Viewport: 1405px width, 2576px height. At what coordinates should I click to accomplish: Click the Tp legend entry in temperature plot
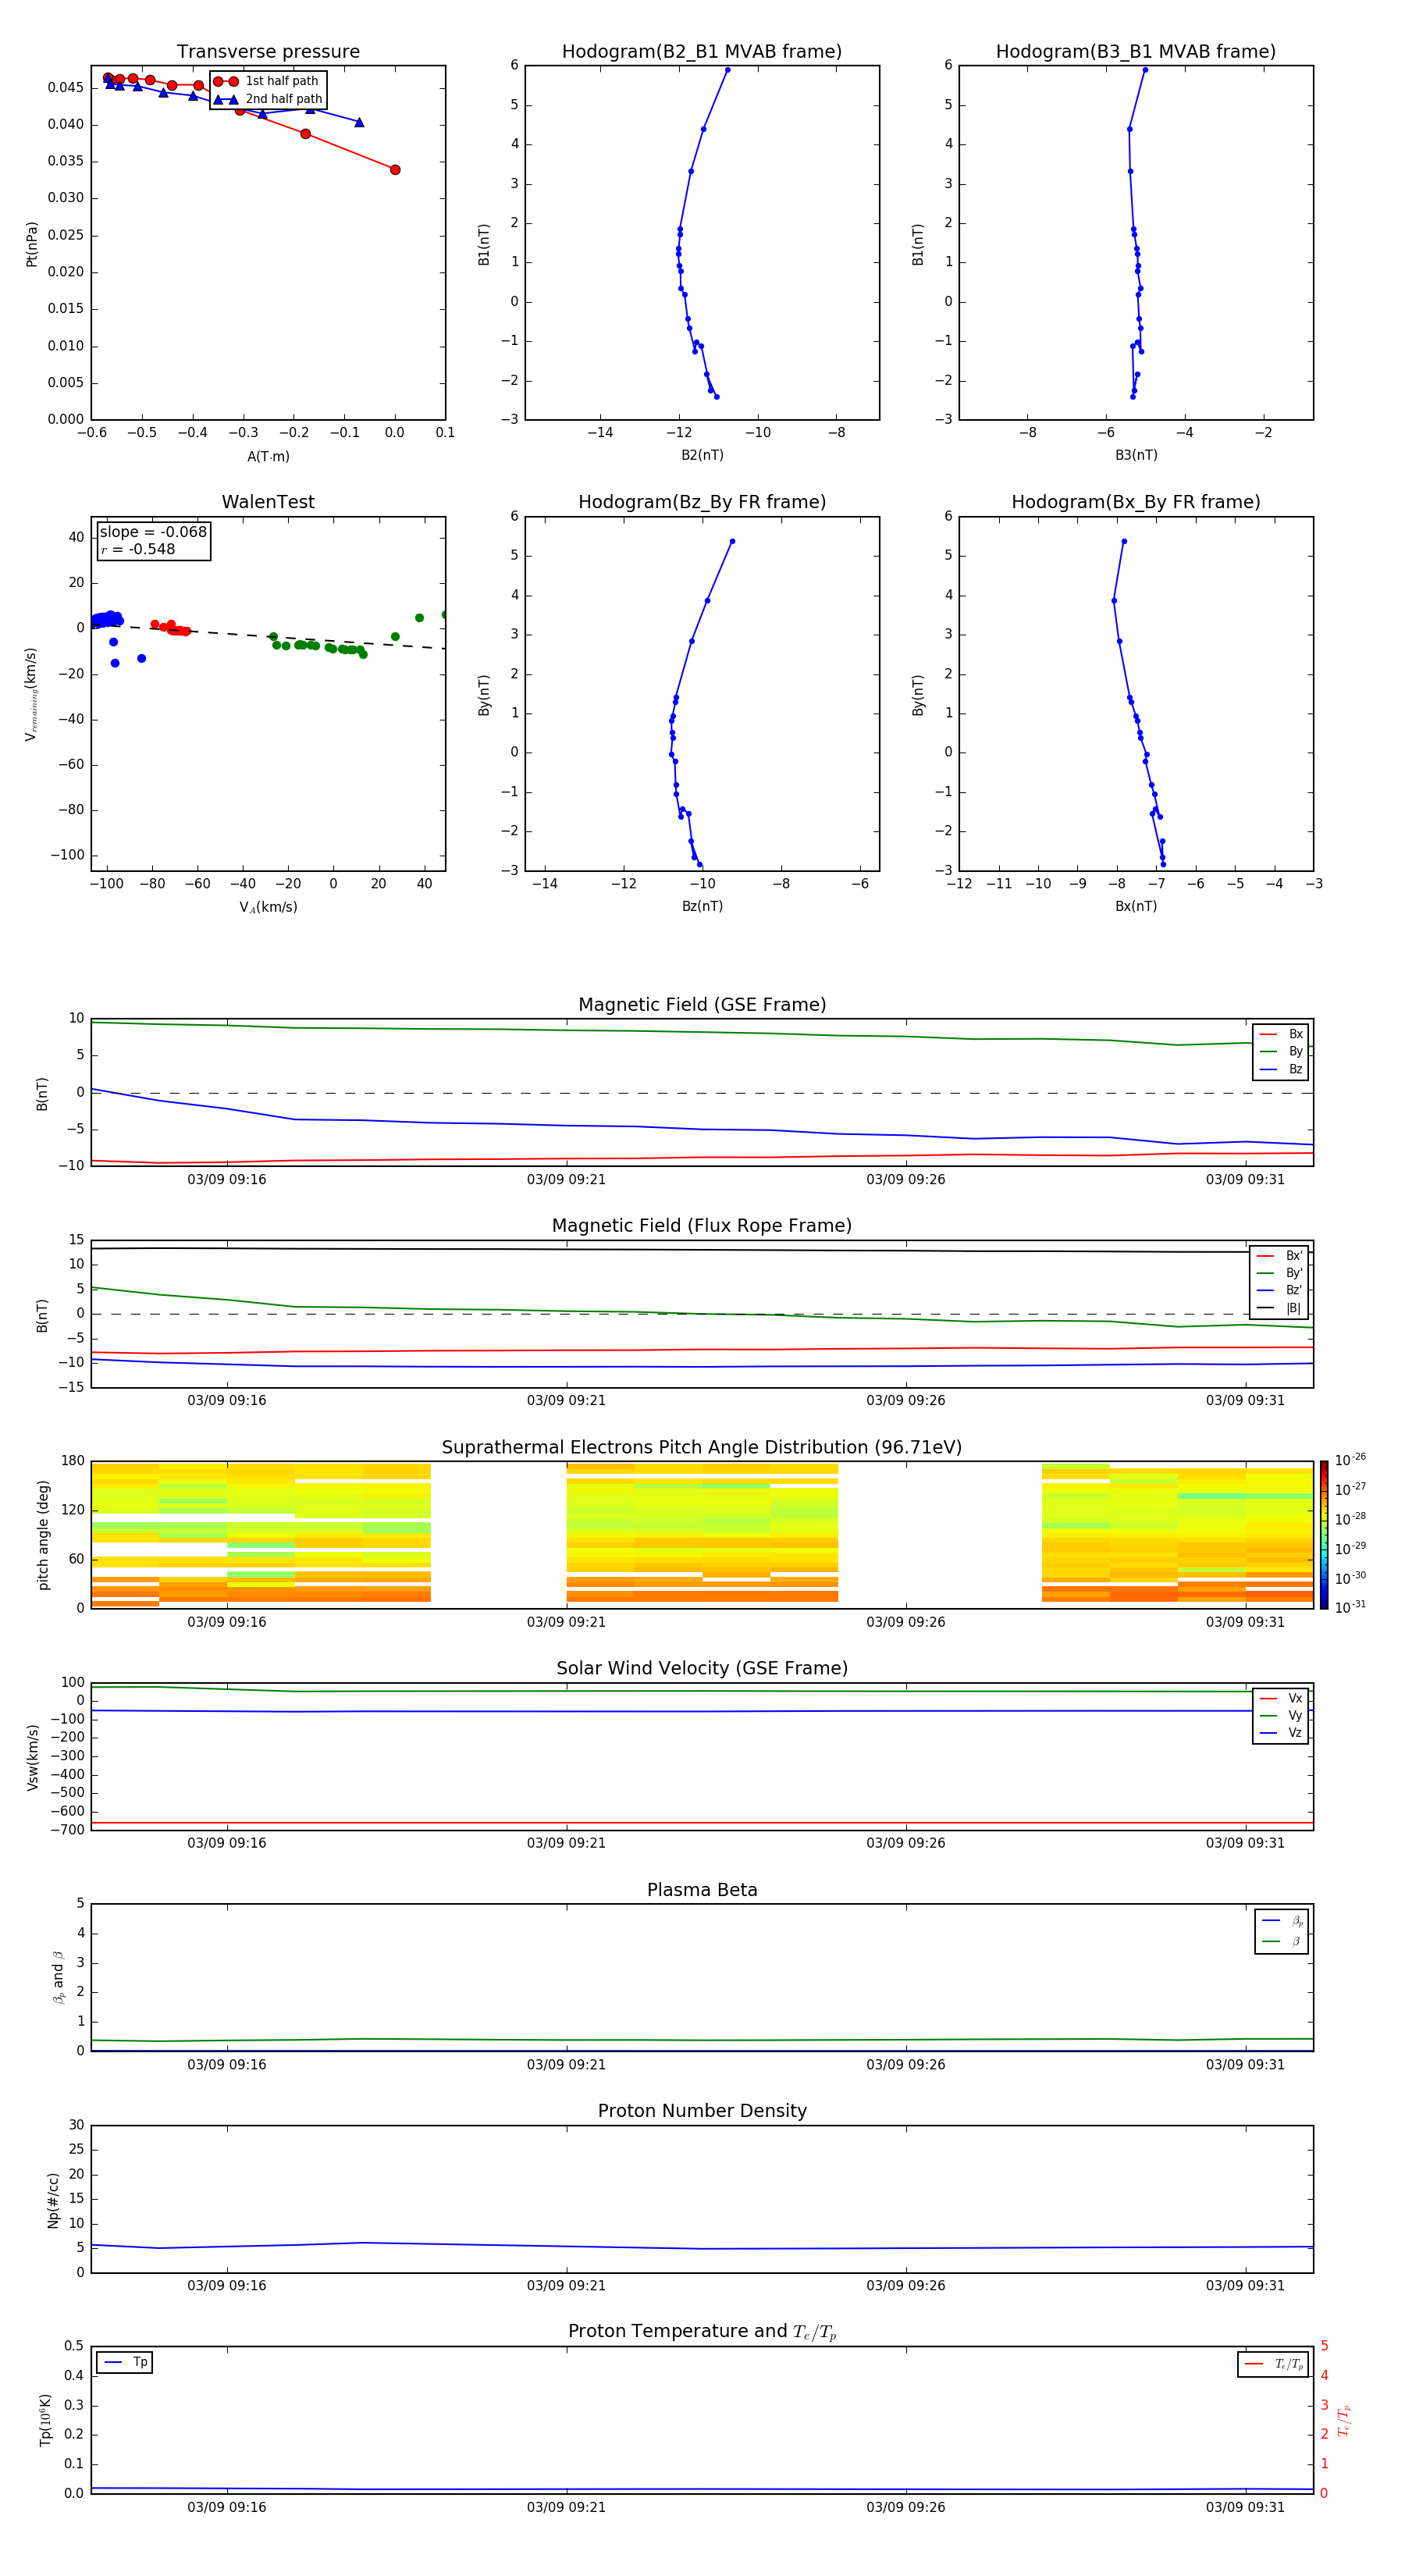[125, 2363]
